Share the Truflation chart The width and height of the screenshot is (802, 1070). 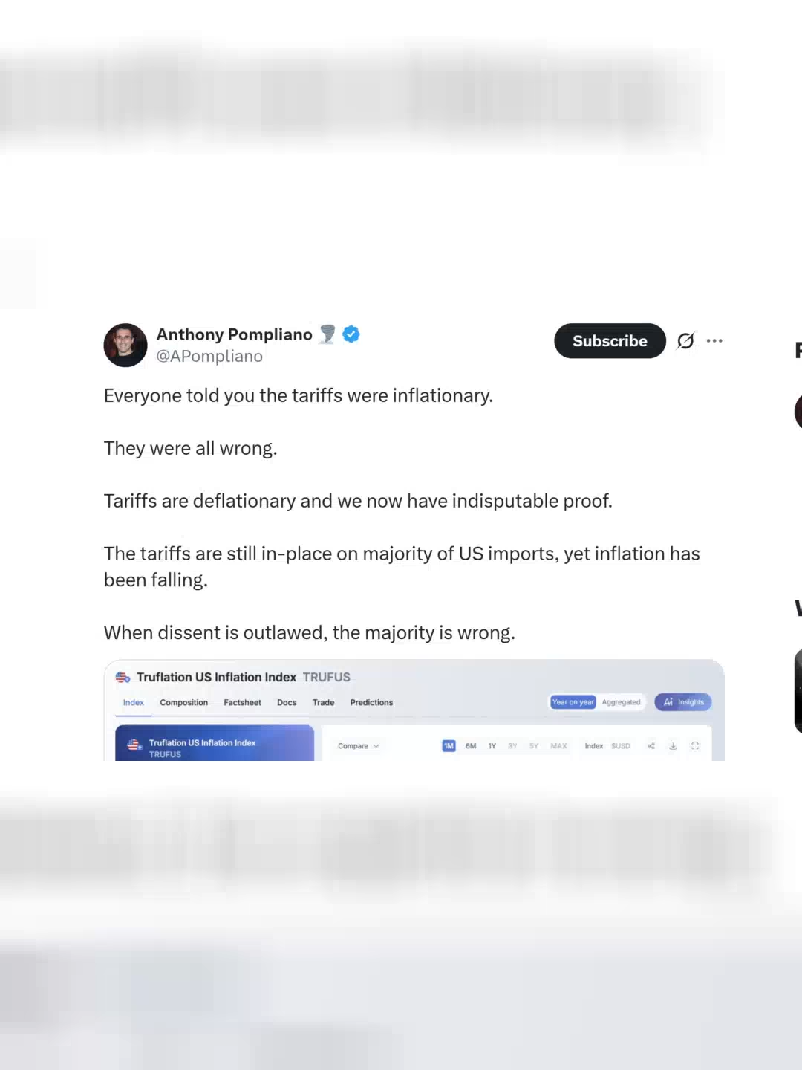tap(651, 745)
